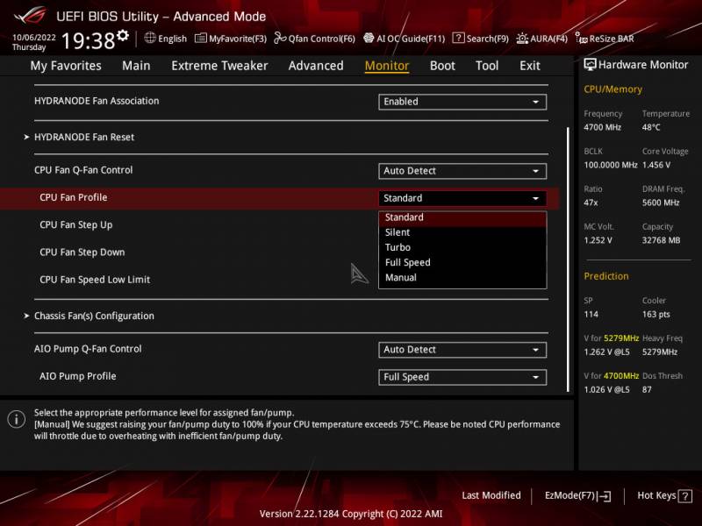Click Version 2.22.1284 copyright text
Screen dimensions: 702x526
(x=351, y=514)
